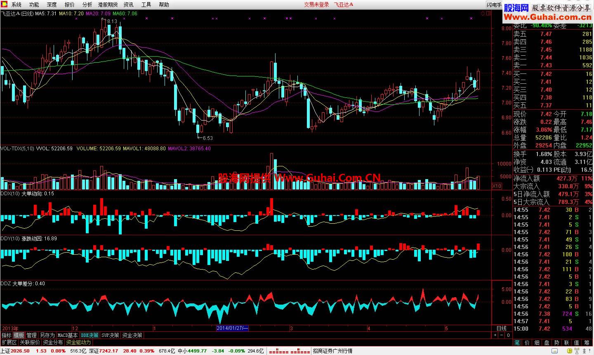Click the 15:00 final trade row
The height and width of the screenshot is (355, 594).
[x=553, y=329]
